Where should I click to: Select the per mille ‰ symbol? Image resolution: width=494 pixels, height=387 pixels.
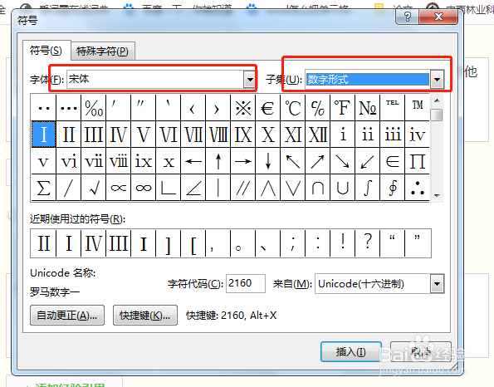[94, 108]
